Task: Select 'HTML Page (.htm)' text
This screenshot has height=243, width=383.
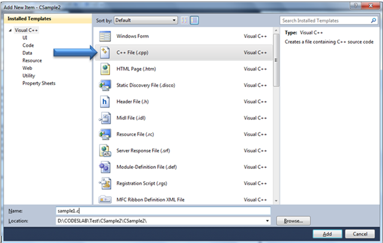Action: (x=136, y=69)
